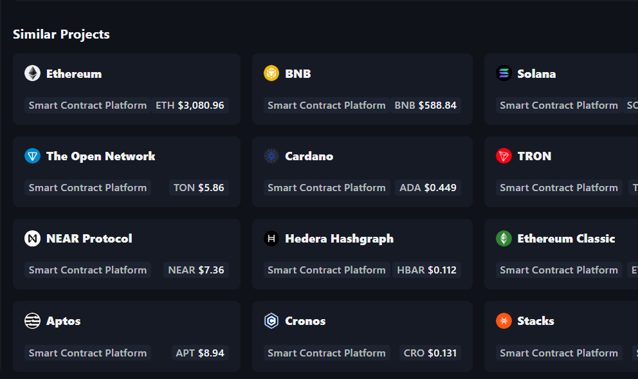Click the green Ethereum Classic icon

click(504, 239)
